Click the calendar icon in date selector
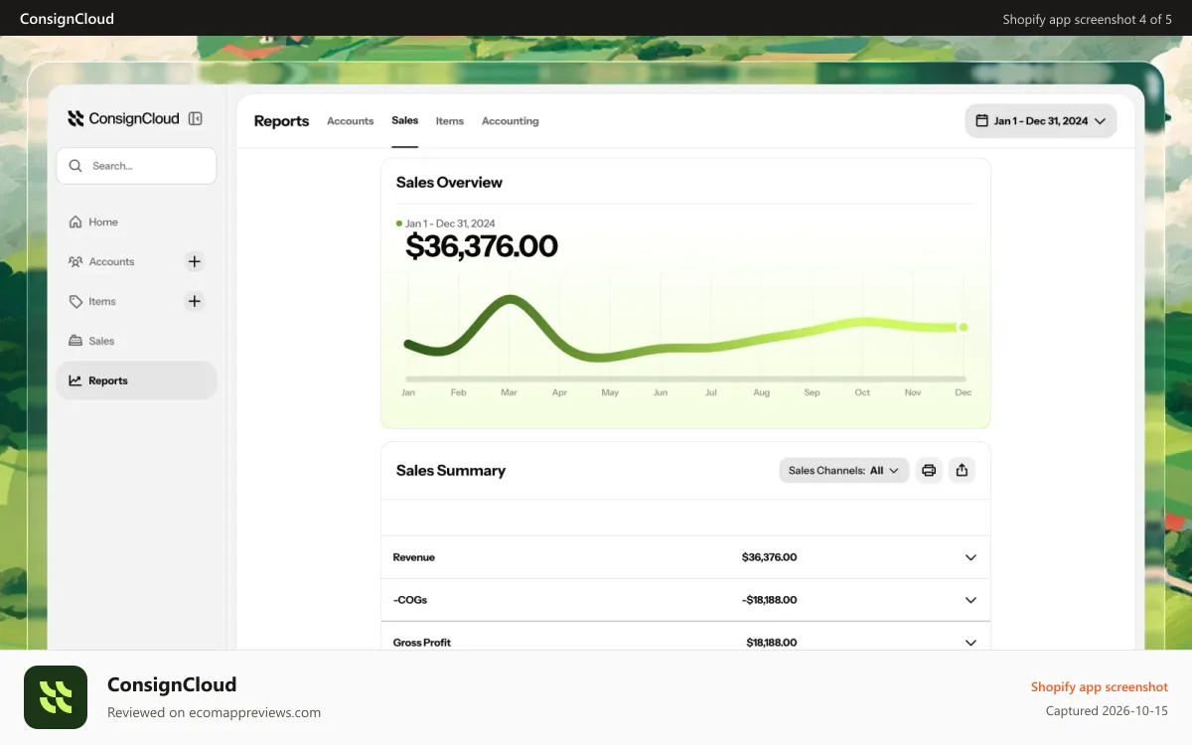The width and height of the screenshot is (1192, 745). tap(982, 121)
